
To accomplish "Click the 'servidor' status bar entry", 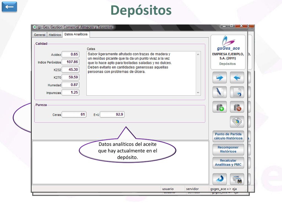I will click(192, 189).
